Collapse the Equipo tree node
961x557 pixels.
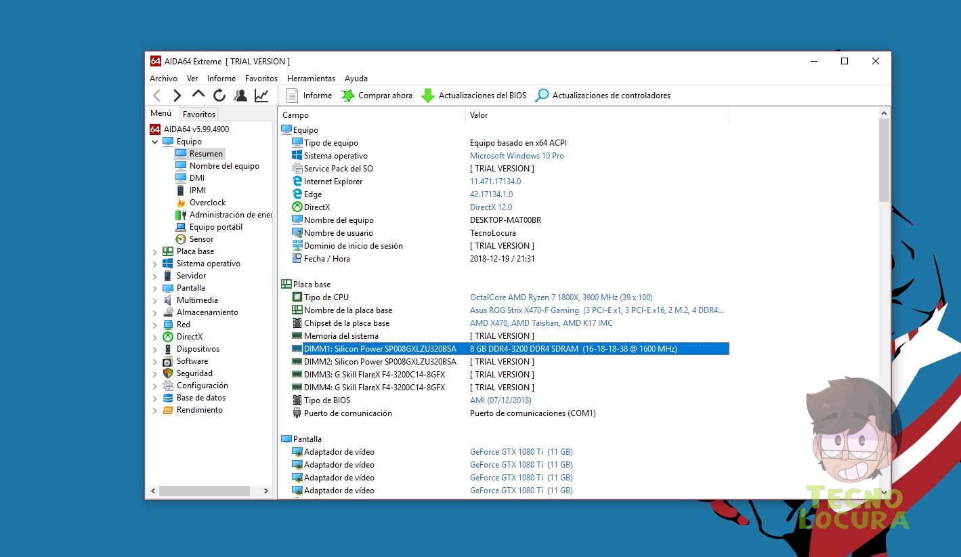point(155,142)
